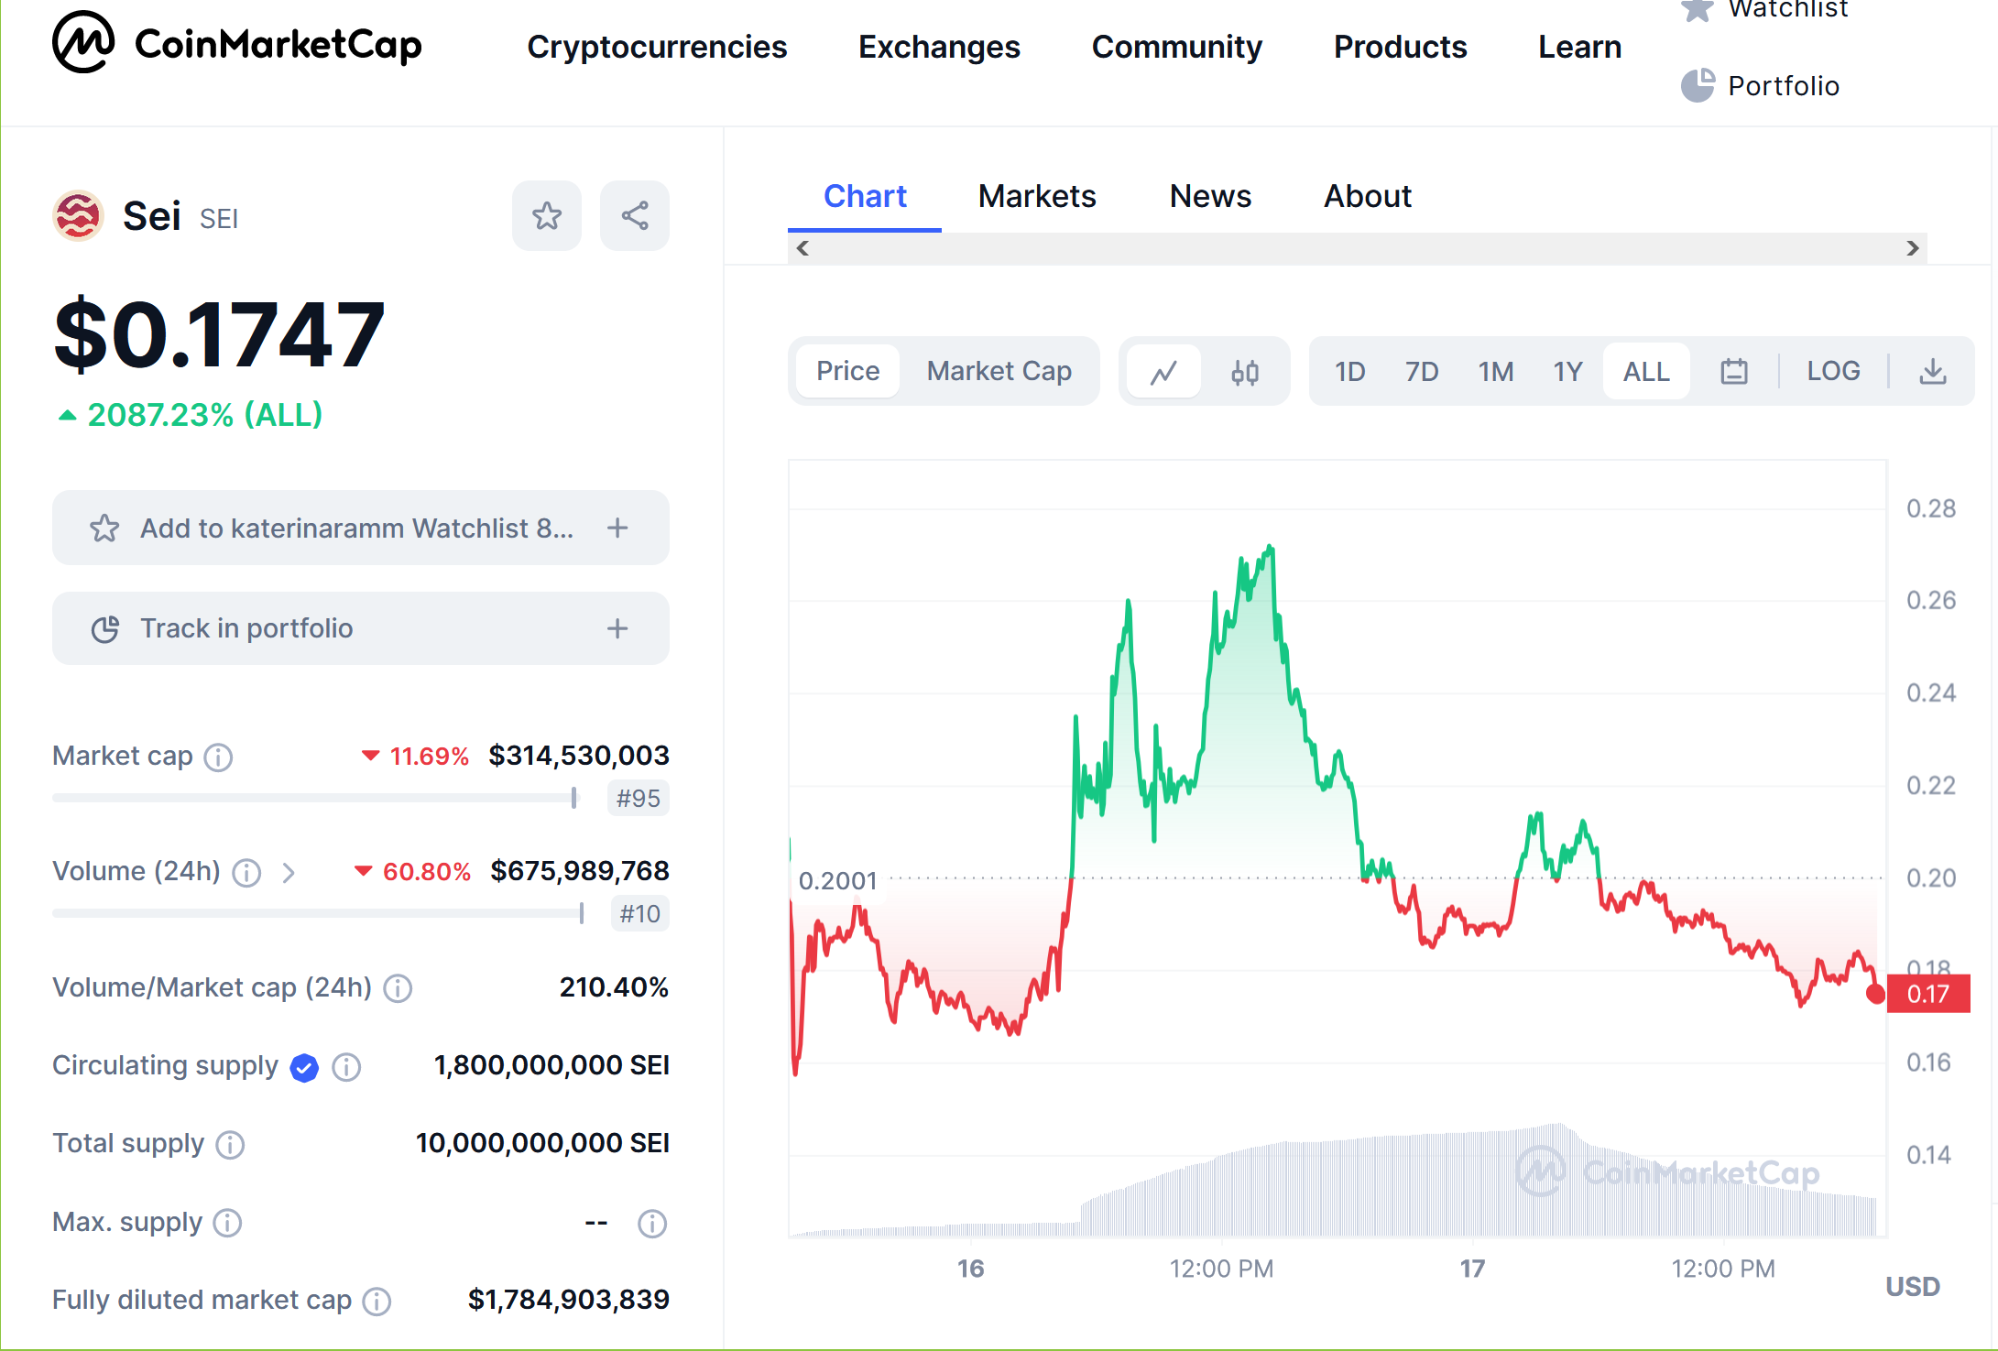1998x1351 pixels.
Task: Switch to candlestick chart icon
Action: click(1245, 371)
